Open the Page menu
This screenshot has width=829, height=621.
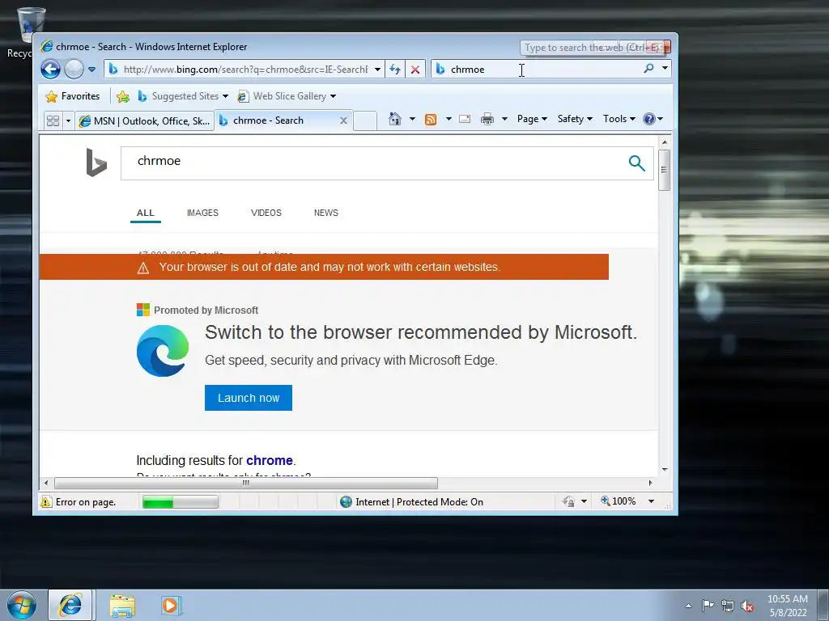532,119
